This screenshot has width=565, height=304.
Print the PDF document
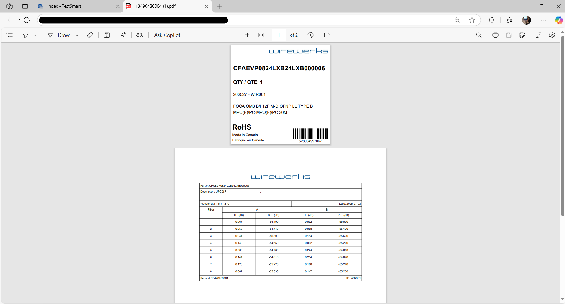point(495,35)
